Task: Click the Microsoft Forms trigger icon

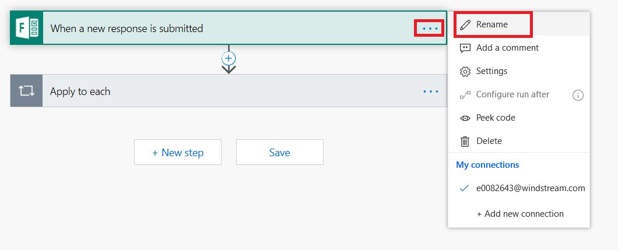Action: pyautogui.click(x=26, y=28)
